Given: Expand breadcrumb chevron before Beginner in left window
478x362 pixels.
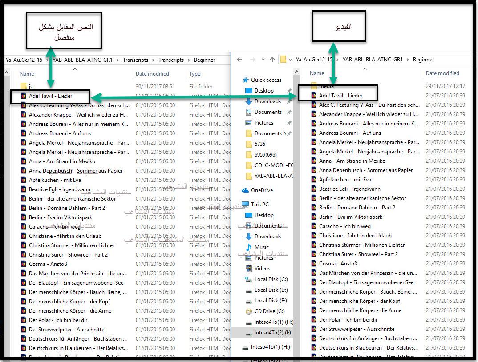Looking at the screenshot, I should coord(189,60).
